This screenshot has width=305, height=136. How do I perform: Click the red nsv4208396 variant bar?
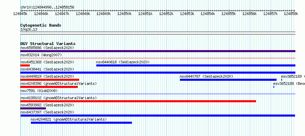pos(49,87)
